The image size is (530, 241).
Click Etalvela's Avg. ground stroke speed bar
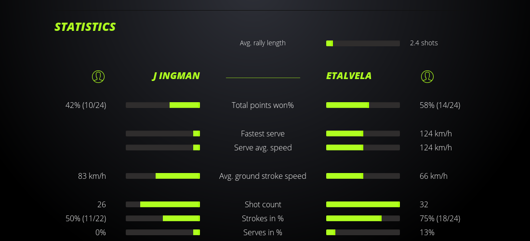363,176
